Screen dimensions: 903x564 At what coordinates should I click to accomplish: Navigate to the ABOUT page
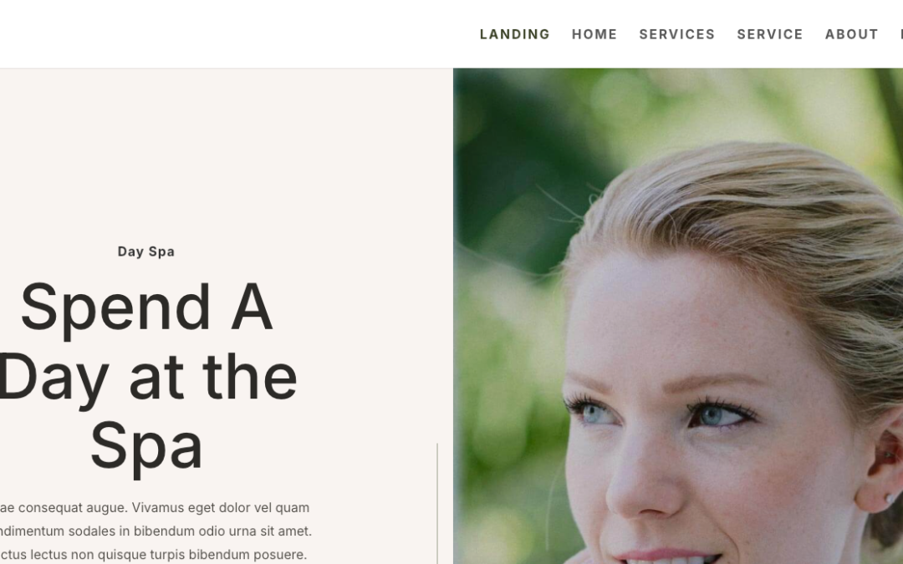(851, 34)
